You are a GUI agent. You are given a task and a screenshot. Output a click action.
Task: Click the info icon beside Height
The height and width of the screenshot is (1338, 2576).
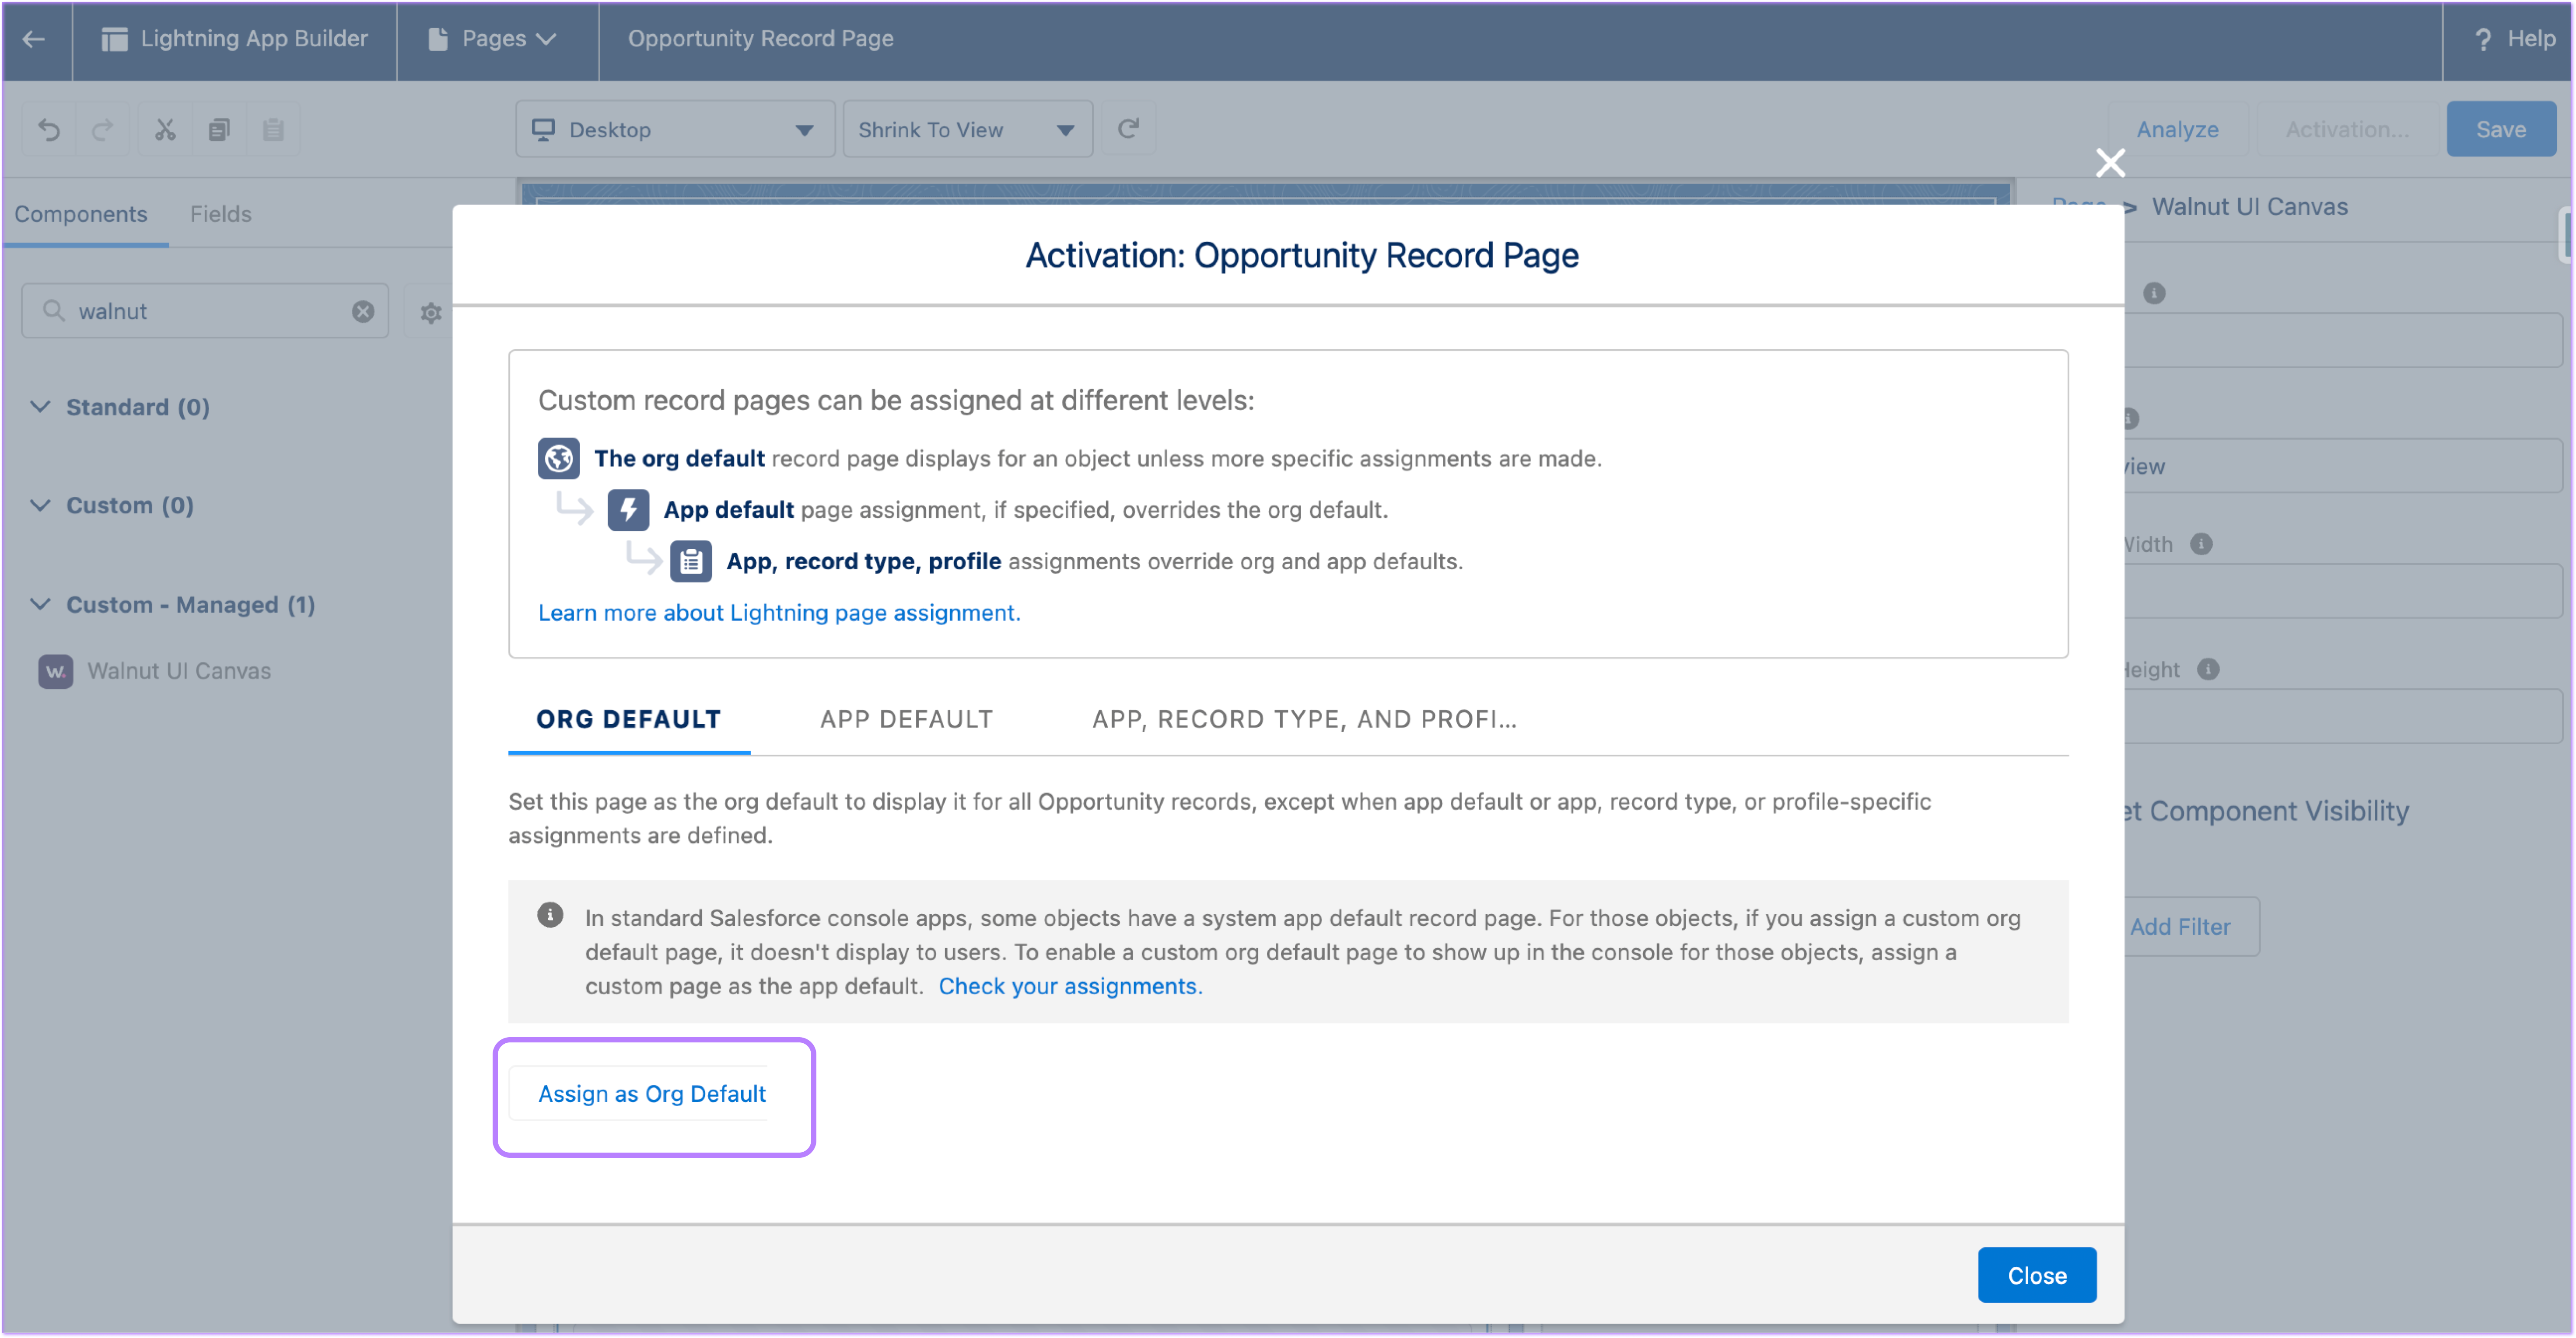[2208, 670]
